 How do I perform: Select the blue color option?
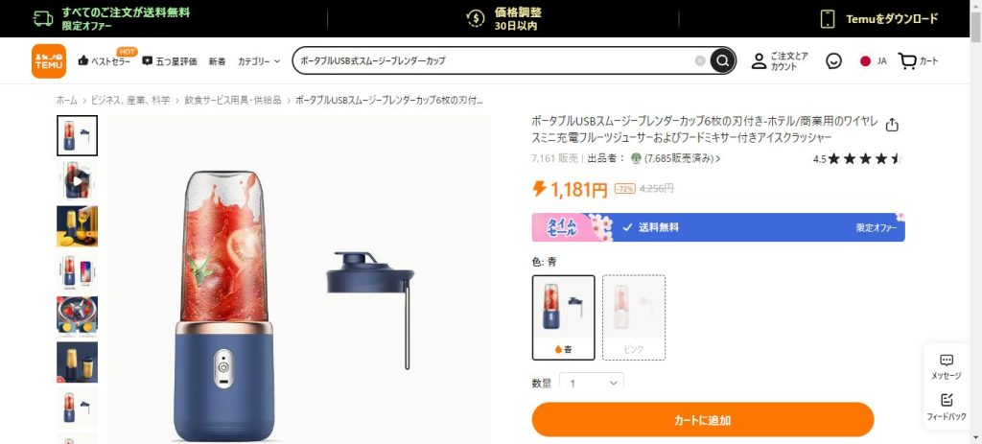coord(564,317)
